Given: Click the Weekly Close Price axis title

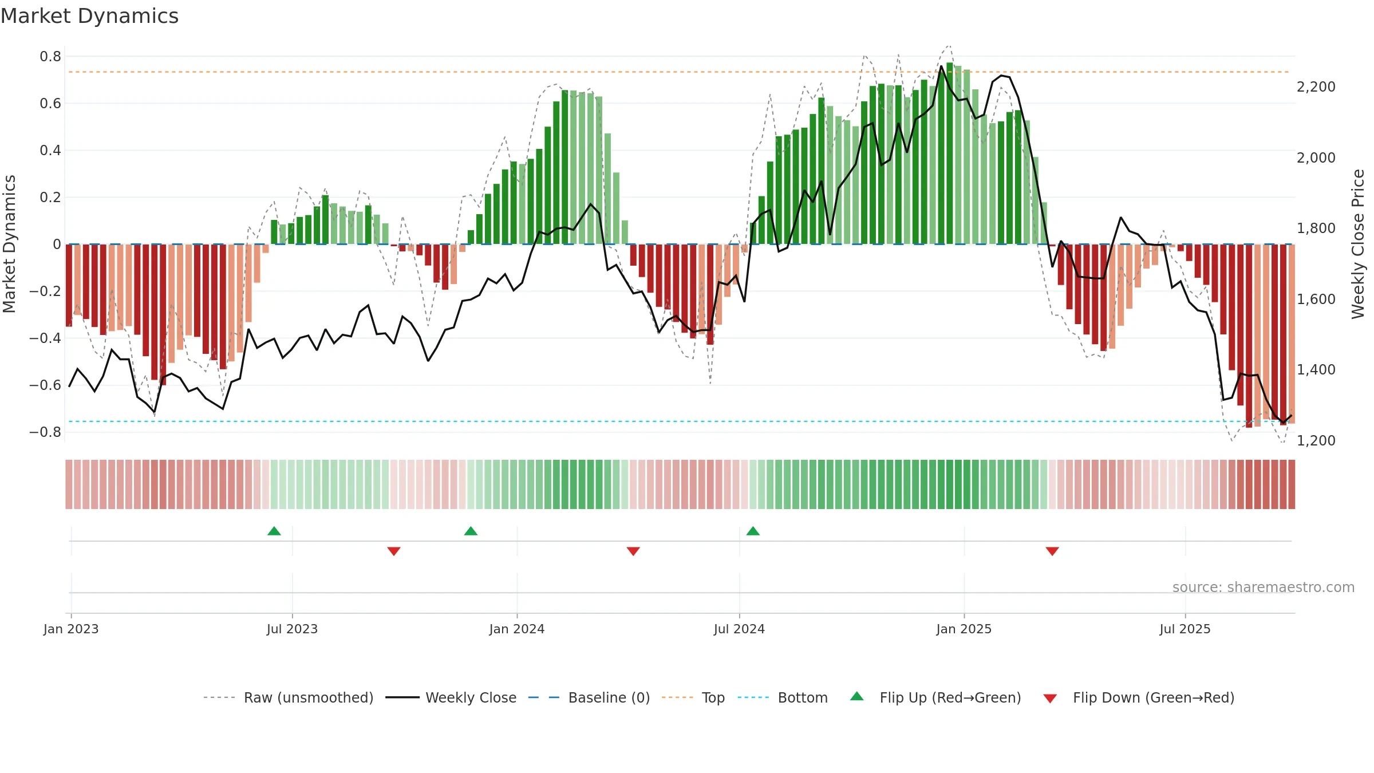Looking at the screenshot, I should pyautogui.click(x=1359, y=244).
